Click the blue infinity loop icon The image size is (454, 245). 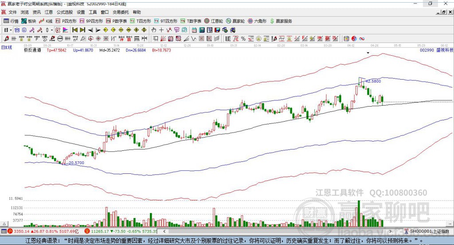click(362, 39)
